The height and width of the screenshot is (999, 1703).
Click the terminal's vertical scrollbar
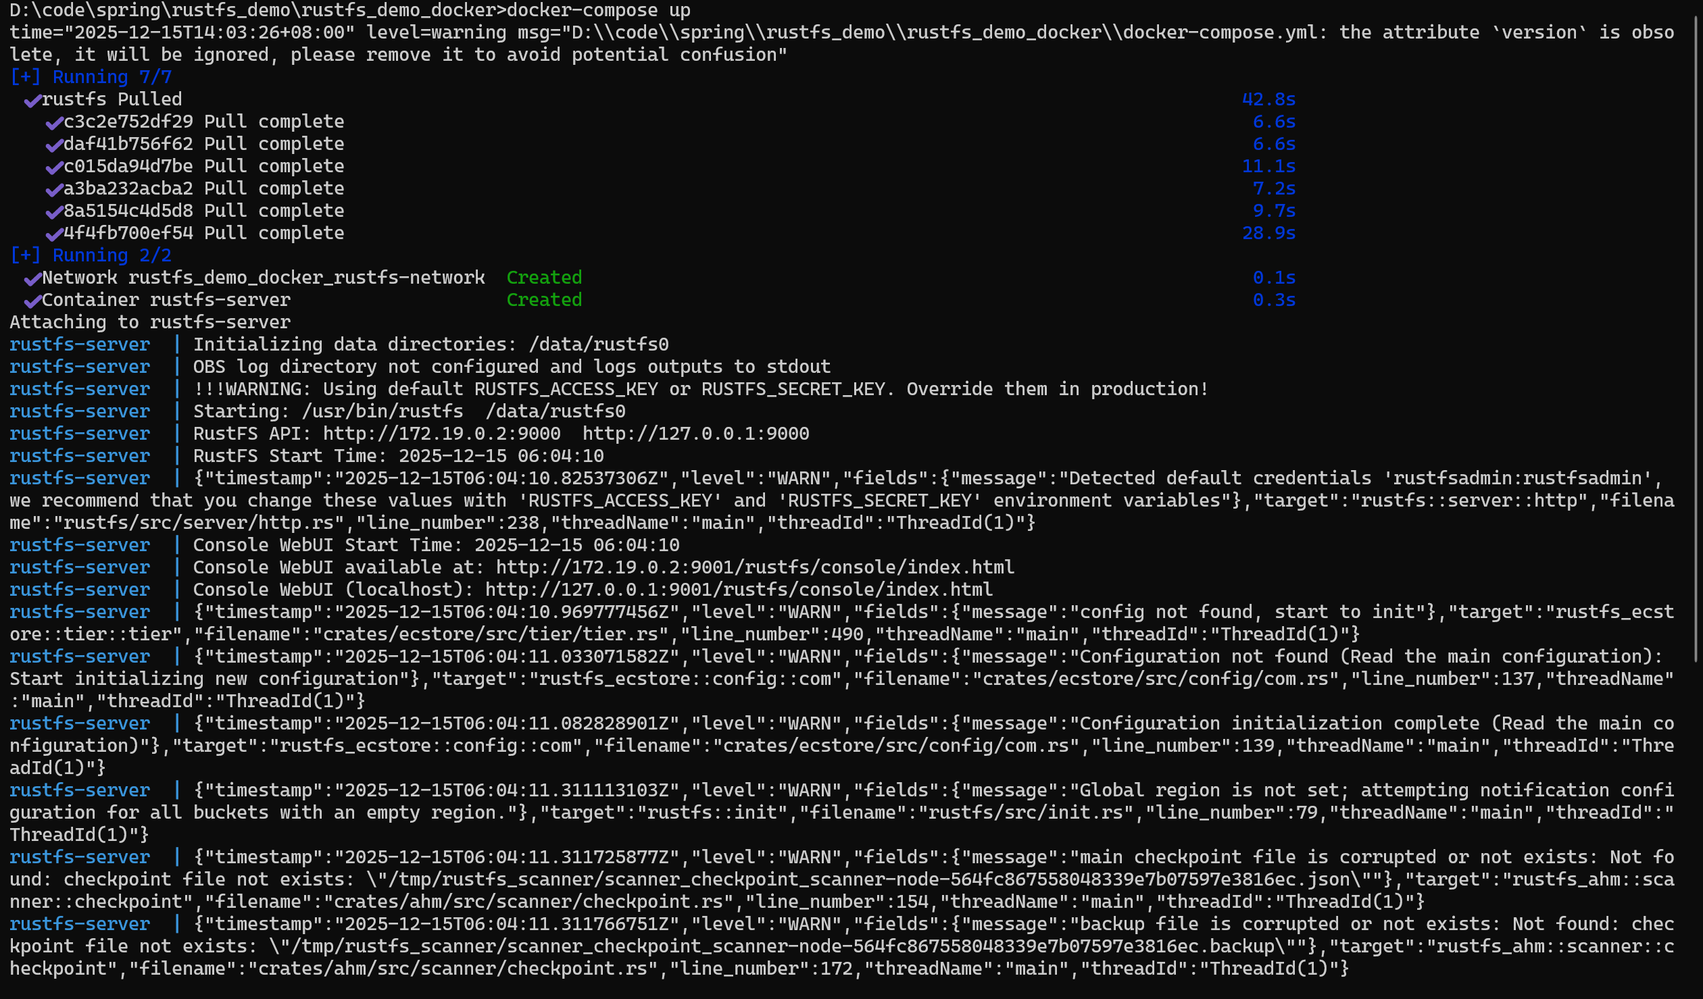(x=1697, y=338)
